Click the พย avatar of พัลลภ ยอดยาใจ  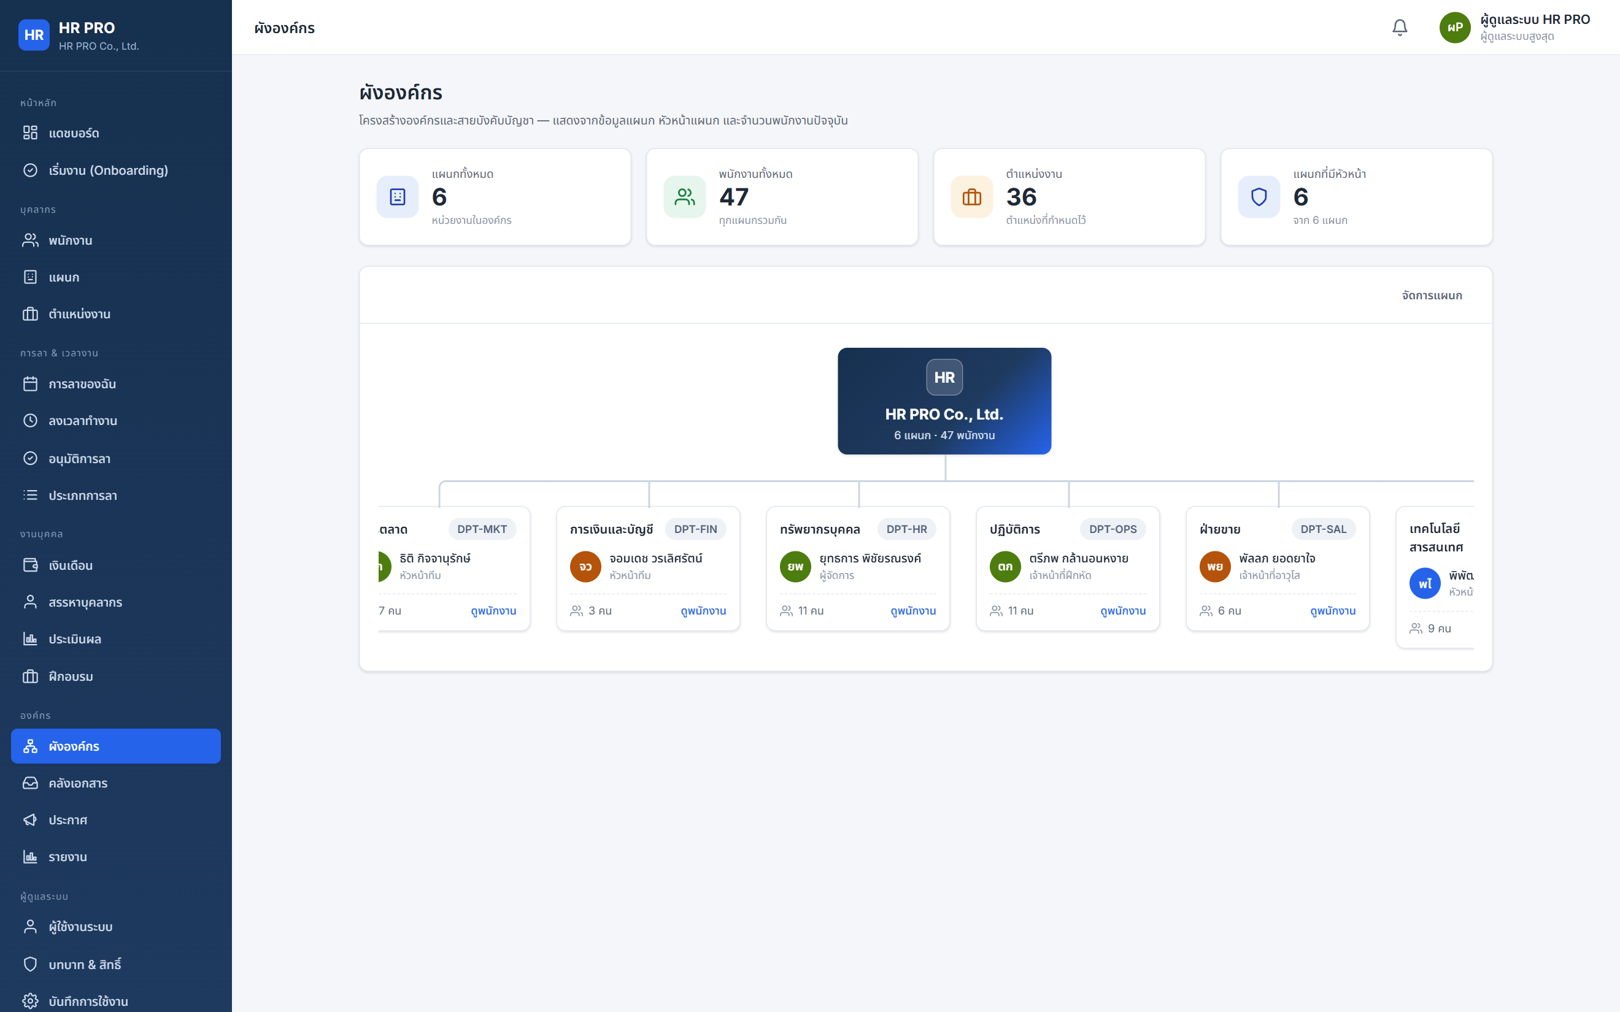click(1215, 566)
